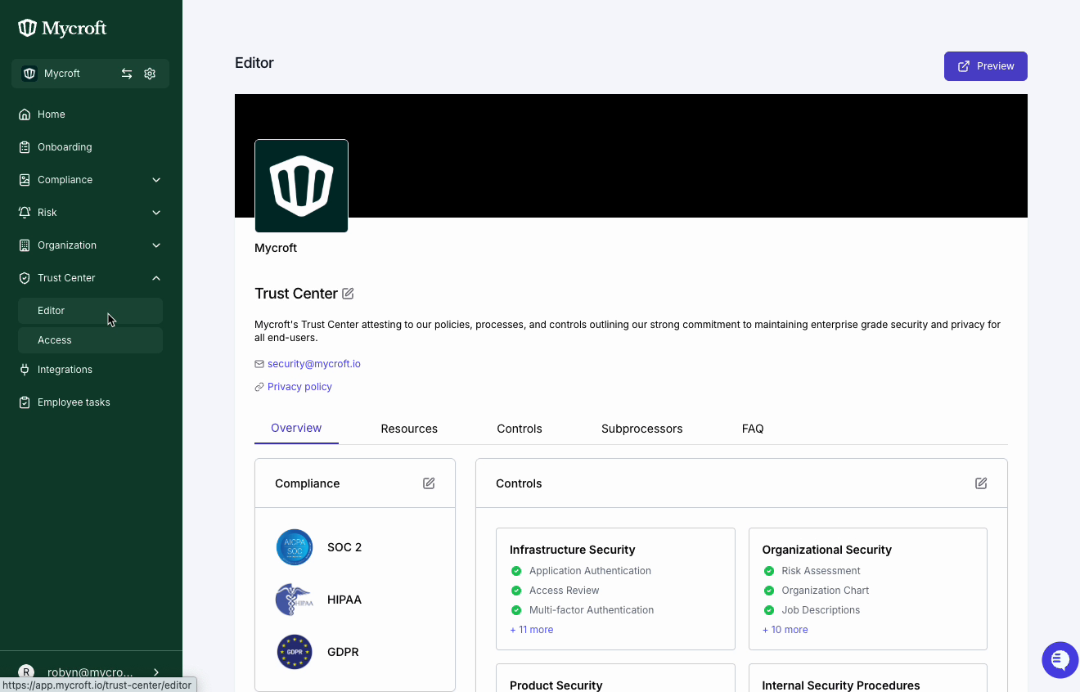Click the Preview button

pos(985,66)
